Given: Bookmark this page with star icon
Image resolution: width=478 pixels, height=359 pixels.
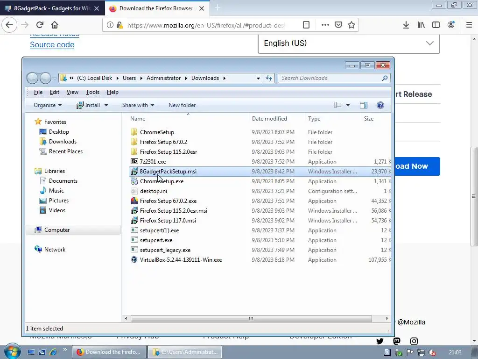Looking at the screenshot, I should click(x=351, y=25).
